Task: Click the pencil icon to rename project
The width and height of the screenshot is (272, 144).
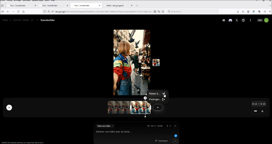Action: (x=32, y=20)
